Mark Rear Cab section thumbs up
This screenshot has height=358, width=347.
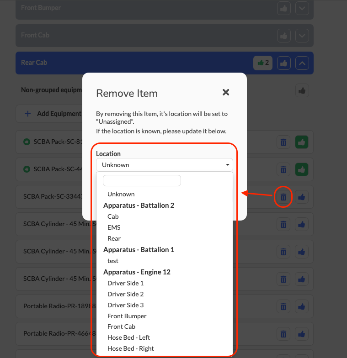coord(283,63)
